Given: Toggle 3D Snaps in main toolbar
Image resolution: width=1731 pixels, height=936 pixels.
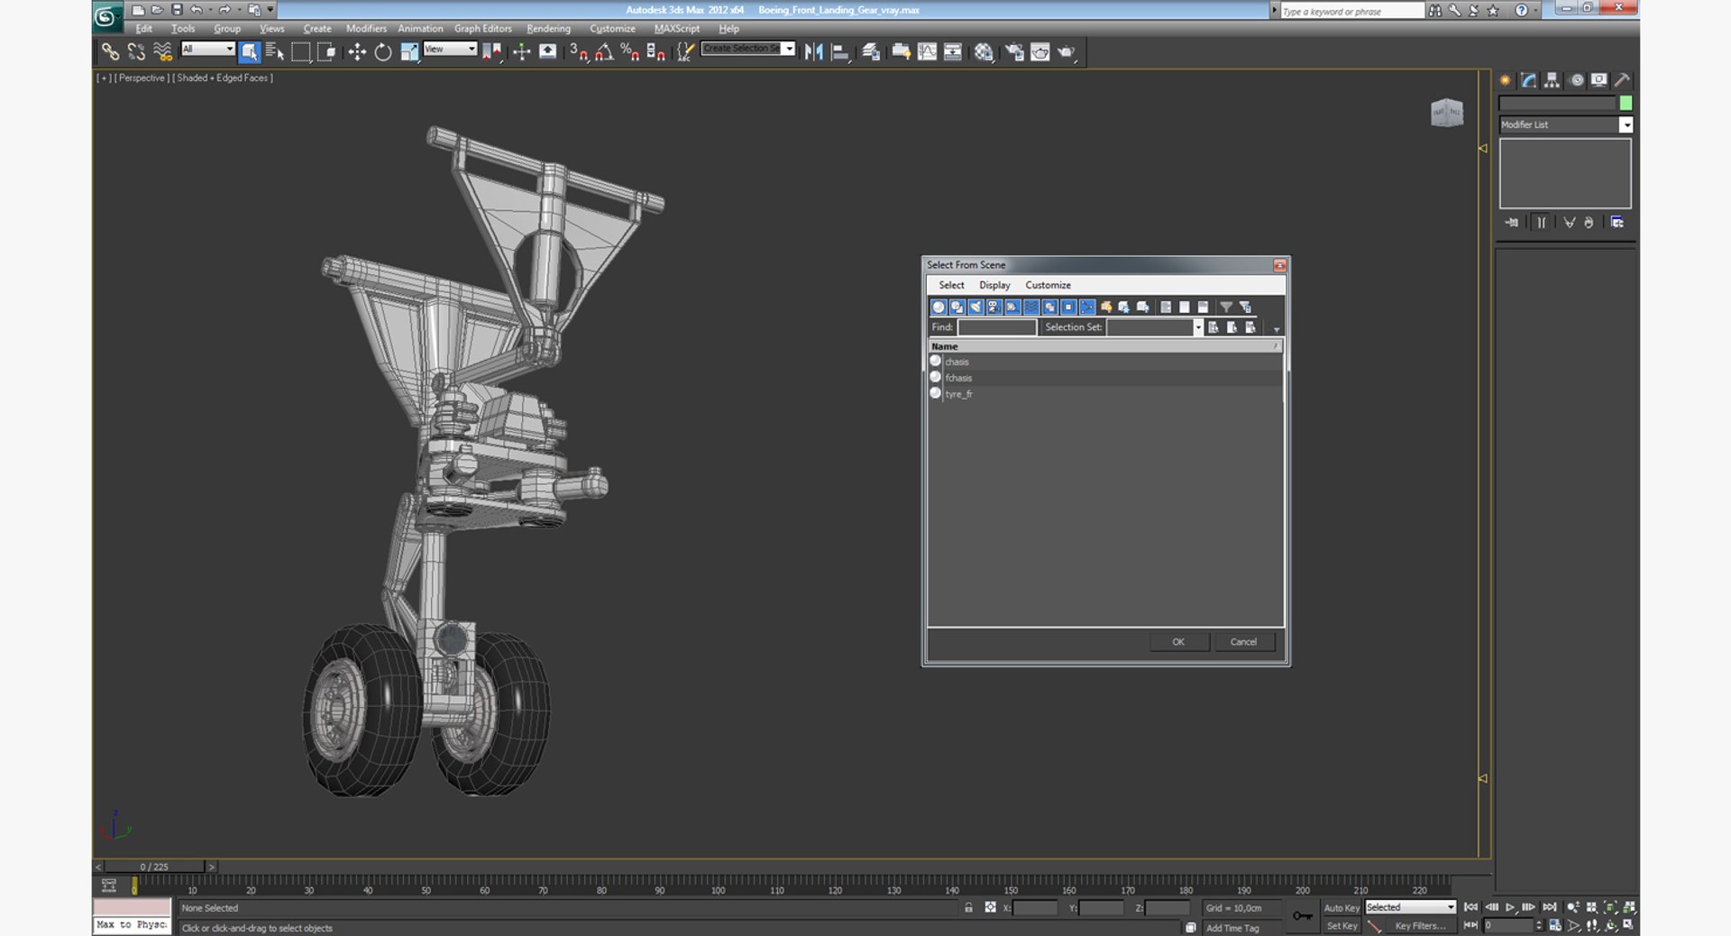Looking at the screenshot, I should click(578, 52).
